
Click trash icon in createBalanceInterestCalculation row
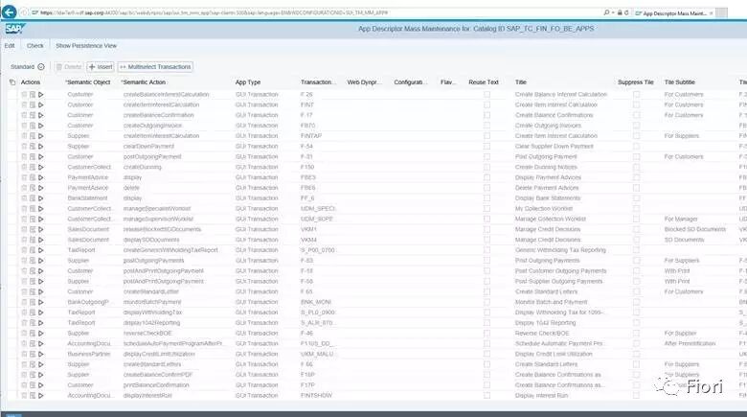[24, 95]
